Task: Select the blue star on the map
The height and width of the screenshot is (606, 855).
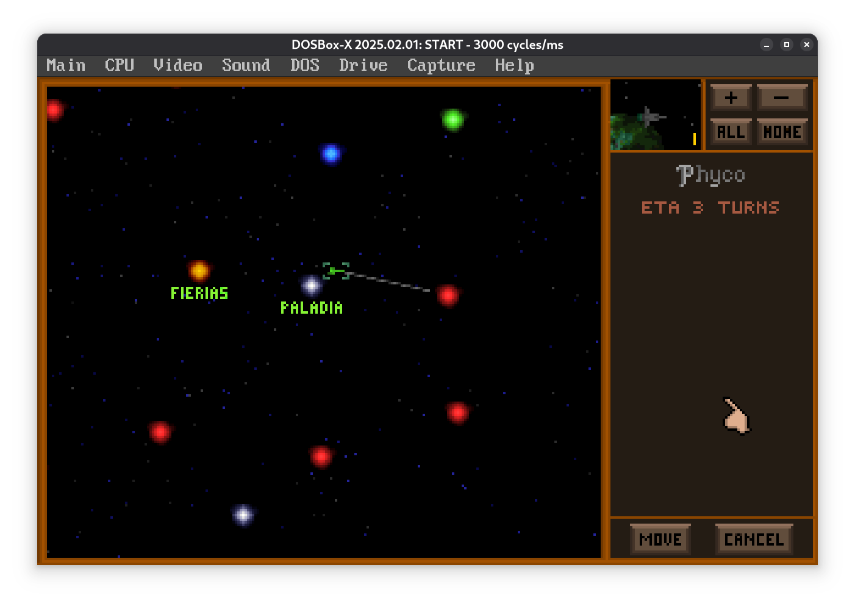Action: (x=331, y=154)
